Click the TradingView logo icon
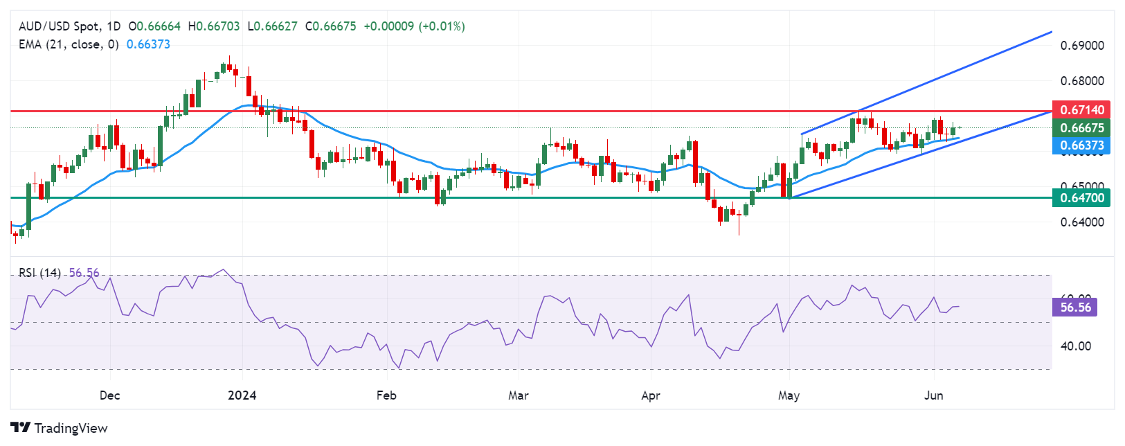The image size is (1125, 446). pyautogui.click(x=21, y=428)
